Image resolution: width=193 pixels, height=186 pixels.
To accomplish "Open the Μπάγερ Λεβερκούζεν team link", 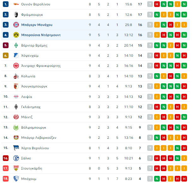I will click(x=39, y=138).
